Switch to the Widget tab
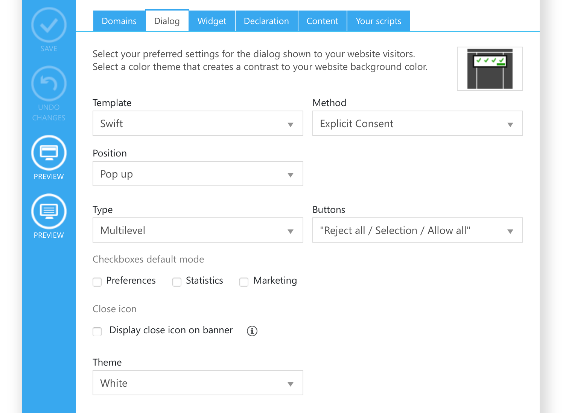Screen dimensions: 563x413 point(212,21)
